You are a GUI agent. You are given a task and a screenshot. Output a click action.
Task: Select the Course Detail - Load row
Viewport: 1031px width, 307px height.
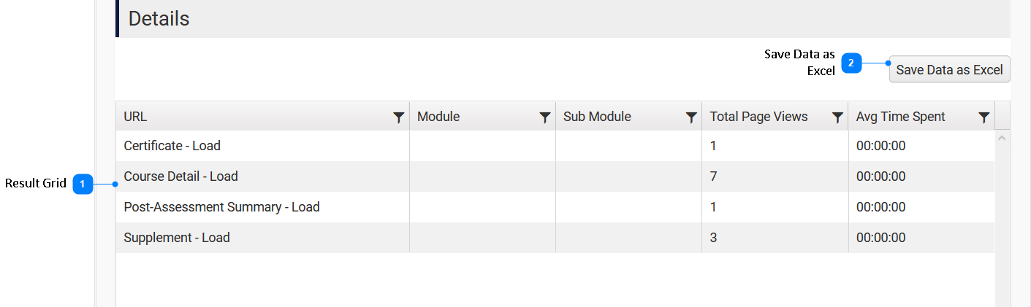point(181,176)
